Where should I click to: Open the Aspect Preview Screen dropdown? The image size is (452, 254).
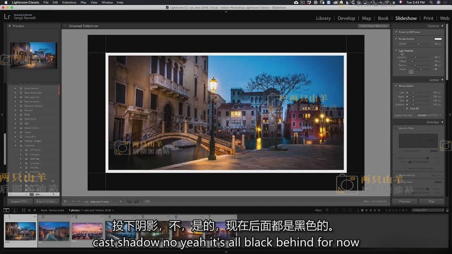[429, 116]
